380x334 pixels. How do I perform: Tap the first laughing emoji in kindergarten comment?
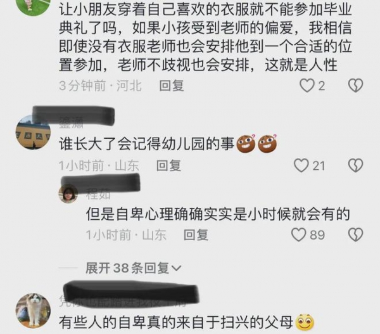[246, 144]
